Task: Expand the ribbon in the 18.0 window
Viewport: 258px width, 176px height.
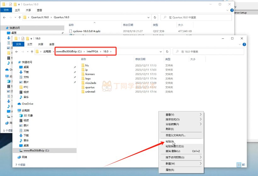Action: [240, 44]
